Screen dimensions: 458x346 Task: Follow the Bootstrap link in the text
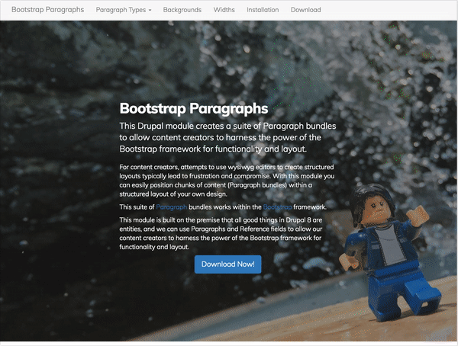point(277,207)
